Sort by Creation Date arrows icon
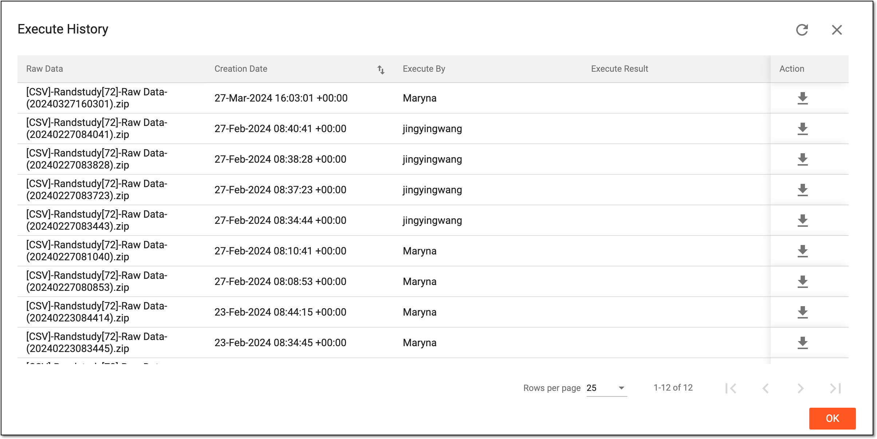This screenshot has height=439, width=877. coord(381,70)
